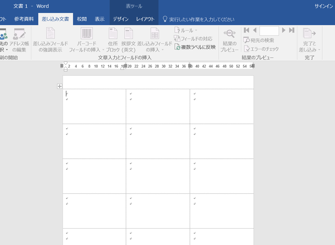
Task: Click サインイン to sign in
Action: click(324, 6)
